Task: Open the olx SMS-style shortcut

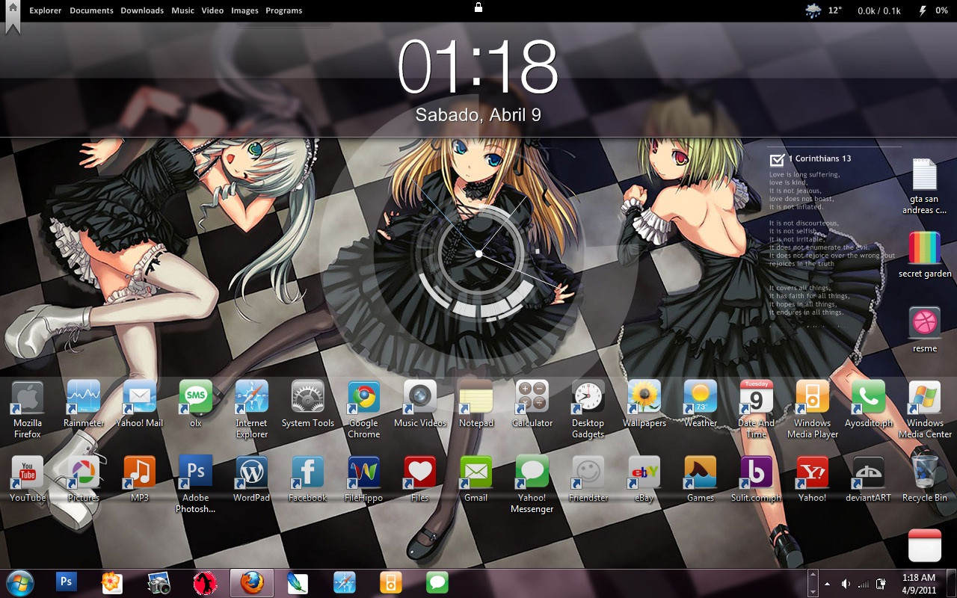Action: pos(196,397)
